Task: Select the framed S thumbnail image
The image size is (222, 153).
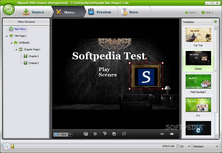Action: [146, 76]
